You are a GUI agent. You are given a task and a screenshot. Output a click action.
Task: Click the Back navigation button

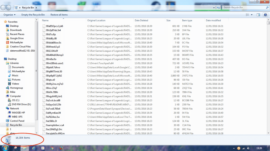coord(3,8)
